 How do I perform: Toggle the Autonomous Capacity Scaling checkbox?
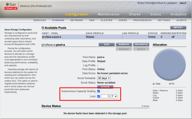(x=98, y=91)
